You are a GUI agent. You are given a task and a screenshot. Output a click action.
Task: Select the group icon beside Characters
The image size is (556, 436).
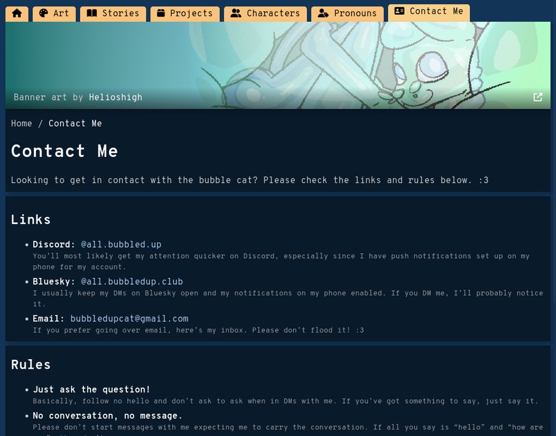236,13
